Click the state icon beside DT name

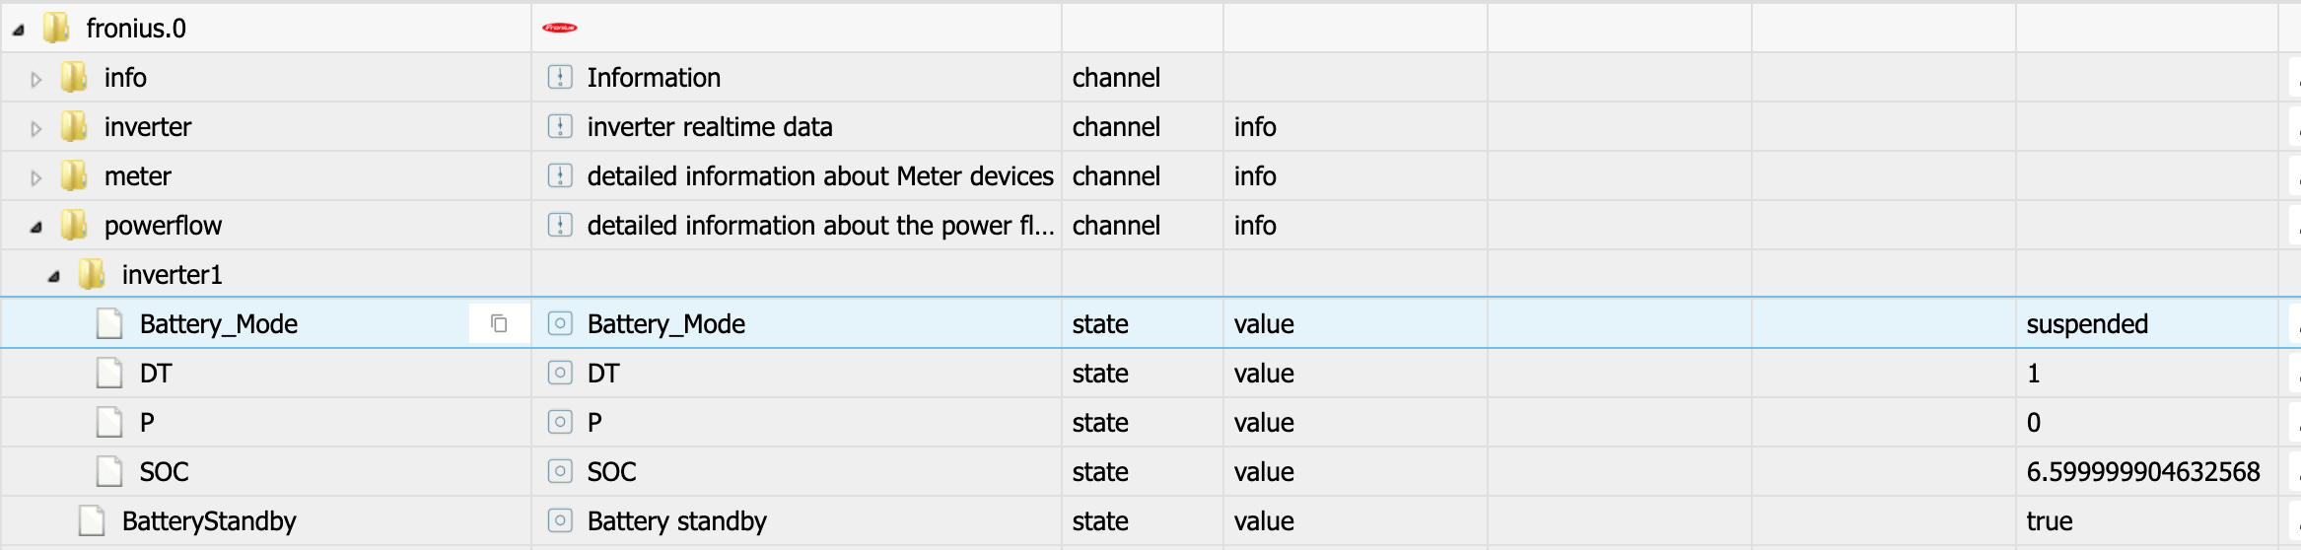click(x=559, y=373)
